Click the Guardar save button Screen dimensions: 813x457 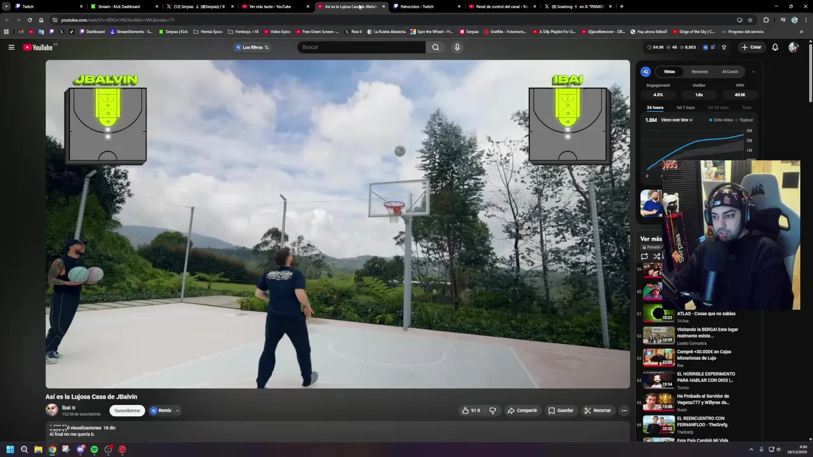tap(561, 411)
